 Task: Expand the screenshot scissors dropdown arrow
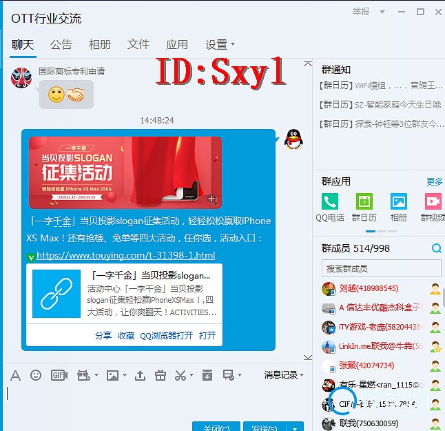coord(192,375)
